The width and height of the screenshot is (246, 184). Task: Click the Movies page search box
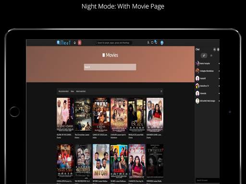coord(110,67)
